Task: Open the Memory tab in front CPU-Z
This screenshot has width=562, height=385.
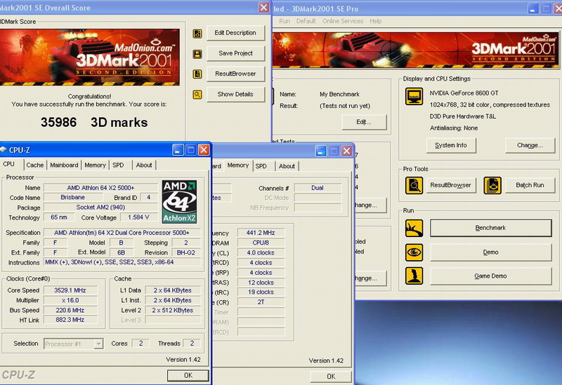Action: (x=95, y=165)
